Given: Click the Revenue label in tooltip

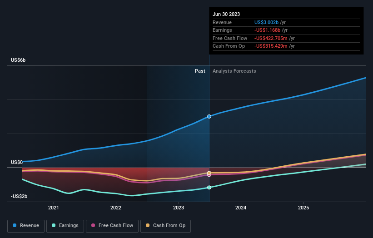Looking at the screenshot, I should 222,22.
